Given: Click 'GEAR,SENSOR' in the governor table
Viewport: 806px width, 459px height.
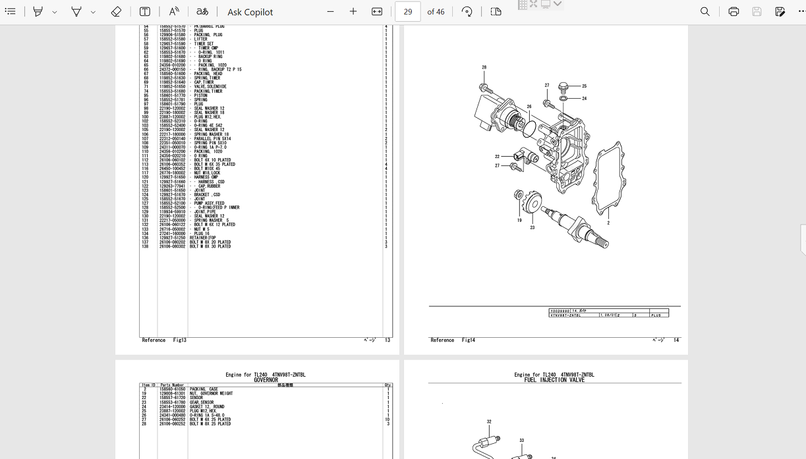Looking at the screenshot, I should point(202,402).
